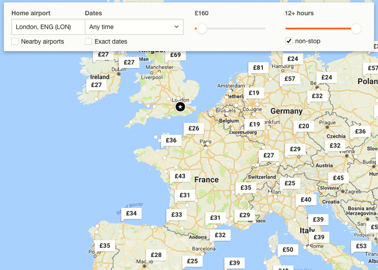
Task: Open the Dates 'Any time' dropdown
Action: tap(134, 27)
